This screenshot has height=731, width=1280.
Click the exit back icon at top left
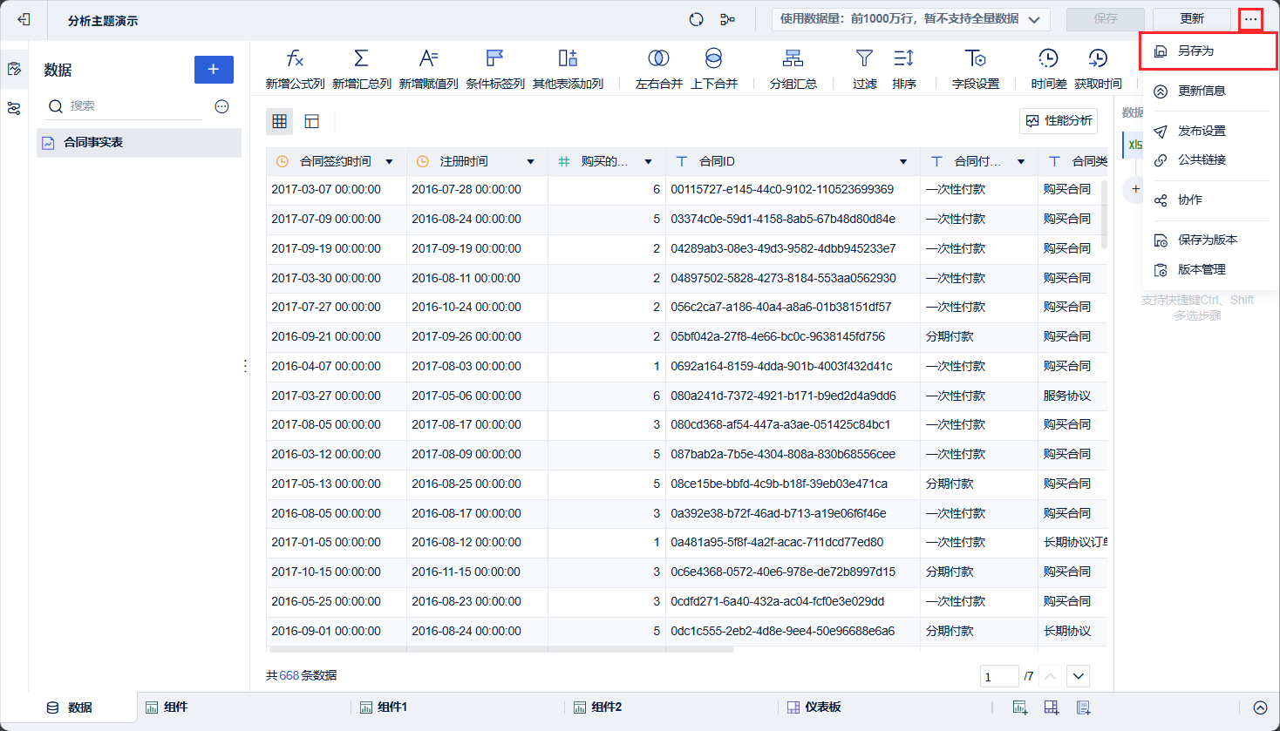[x=24, y=19]
